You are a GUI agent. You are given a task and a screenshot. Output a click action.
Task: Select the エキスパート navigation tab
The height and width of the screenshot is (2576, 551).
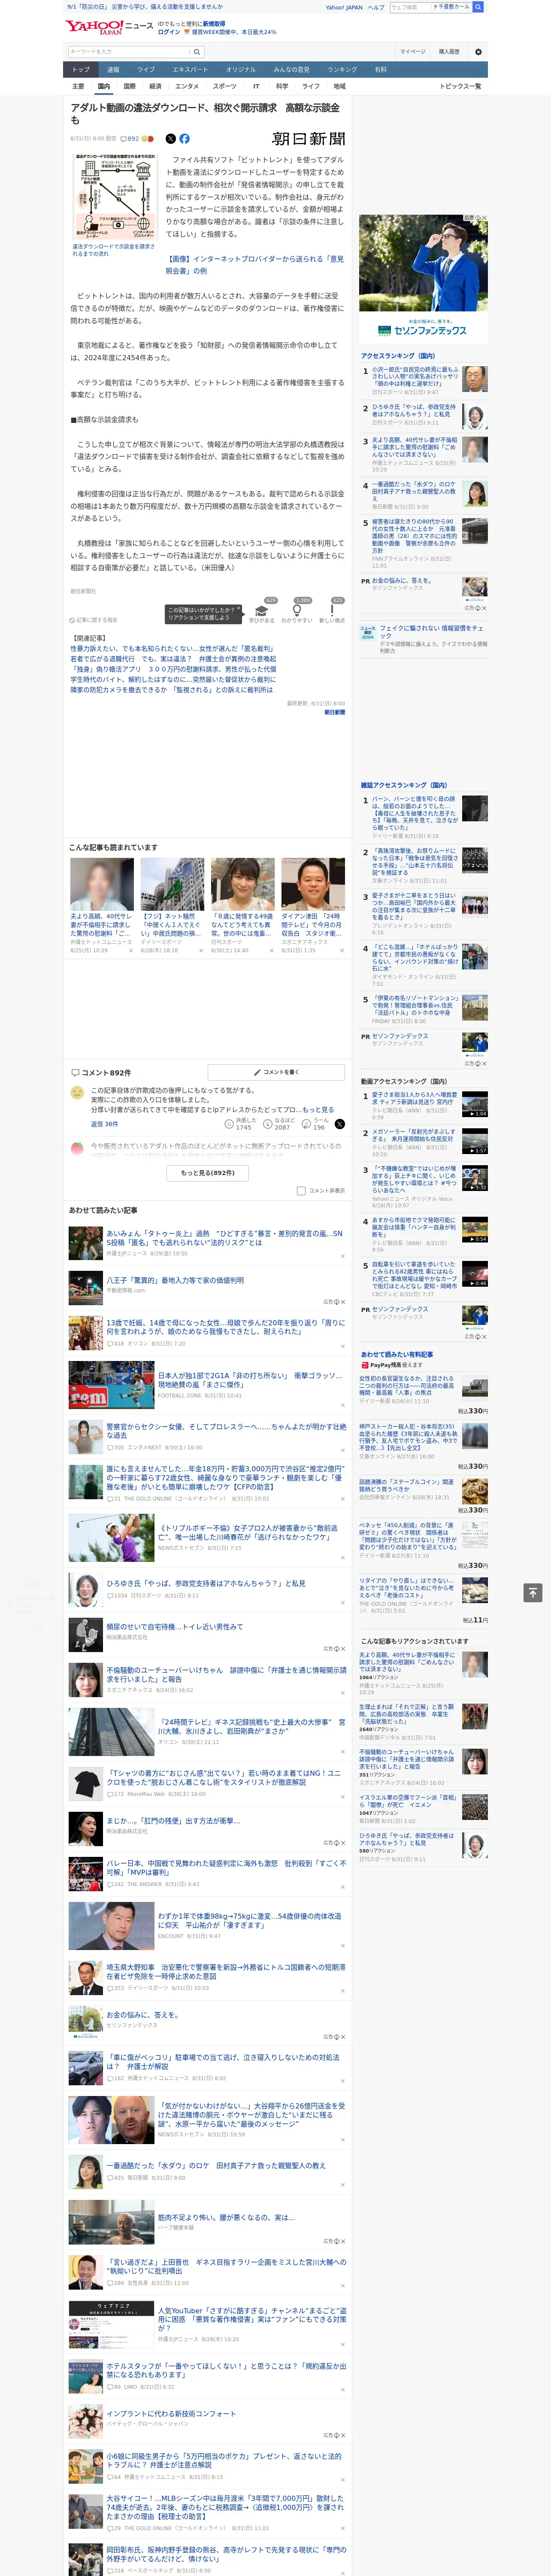point(190,70)
